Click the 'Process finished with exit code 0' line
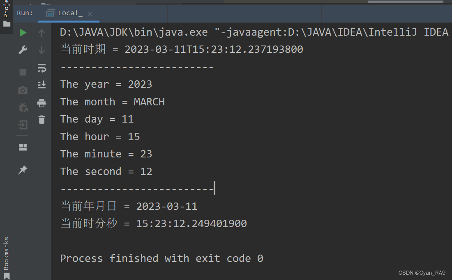The image size is (452, 280). (161, 258)
